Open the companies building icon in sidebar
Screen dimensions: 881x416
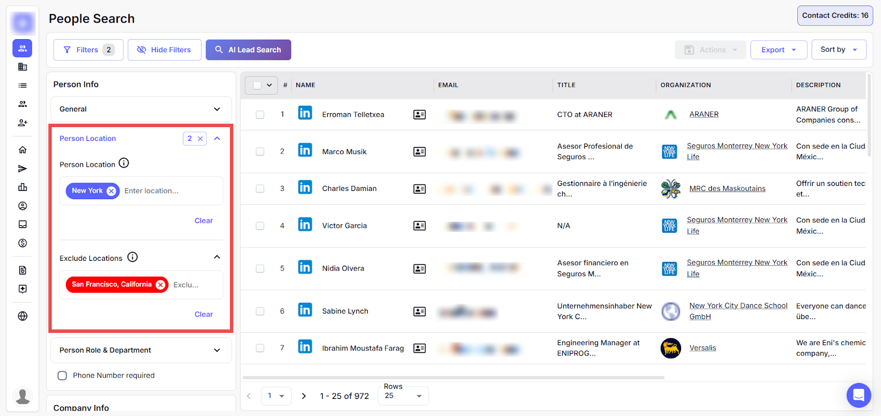[x=23, y=67]
